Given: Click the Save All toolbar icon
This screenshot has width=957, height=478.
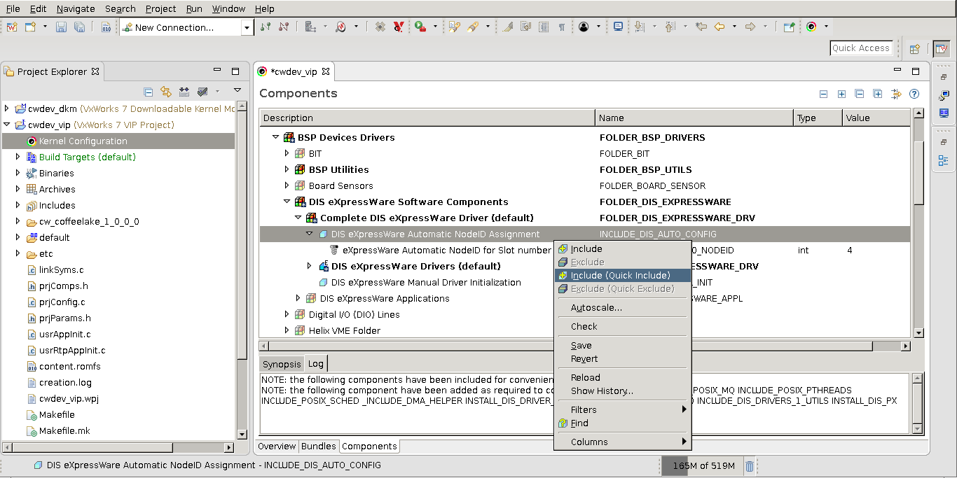Looking at the screenshot, I should [x=79, y=27].
